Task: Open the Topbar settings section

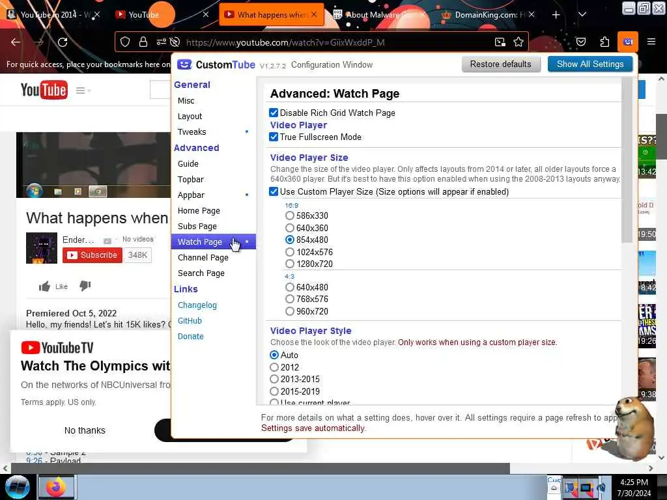Action: pos(191,180)
